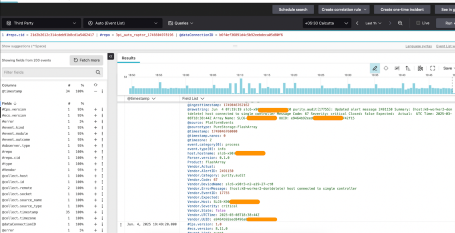Open the Save dropdown in results toolbar
455x233 pixels.
click(449, 68)
